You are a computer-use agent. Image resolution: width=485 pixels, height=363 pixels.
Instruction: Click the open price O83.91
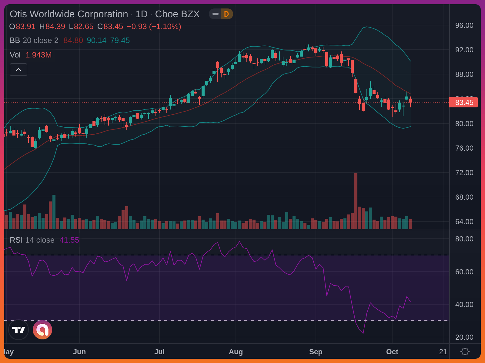[22, 26]
